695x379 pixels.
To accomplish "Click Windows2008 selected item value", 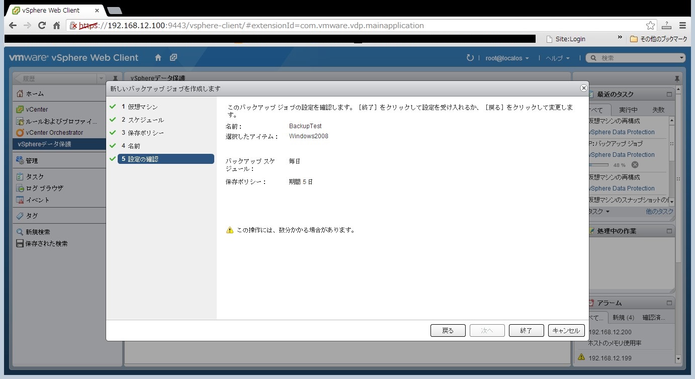I will 308,136.
